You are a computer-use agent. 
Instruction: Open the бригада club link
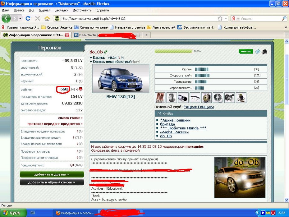(167, 124)
